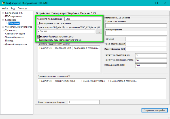Open the "Файл" menu

[5, 9]
